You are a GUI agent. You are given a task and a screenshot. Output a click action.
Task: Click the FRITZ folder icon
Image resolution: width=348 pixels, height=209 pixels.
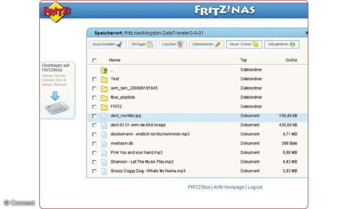(x=104, y=107)
